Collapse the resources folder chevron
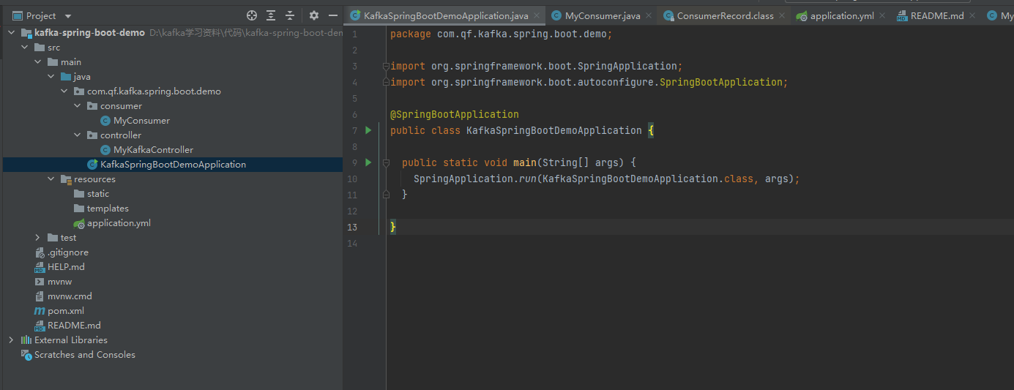This screenshot has width=1014, height=390. 51,179
